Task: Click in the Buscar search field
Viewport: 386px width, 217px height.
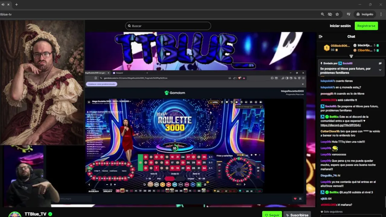Action: coord(168,26)
